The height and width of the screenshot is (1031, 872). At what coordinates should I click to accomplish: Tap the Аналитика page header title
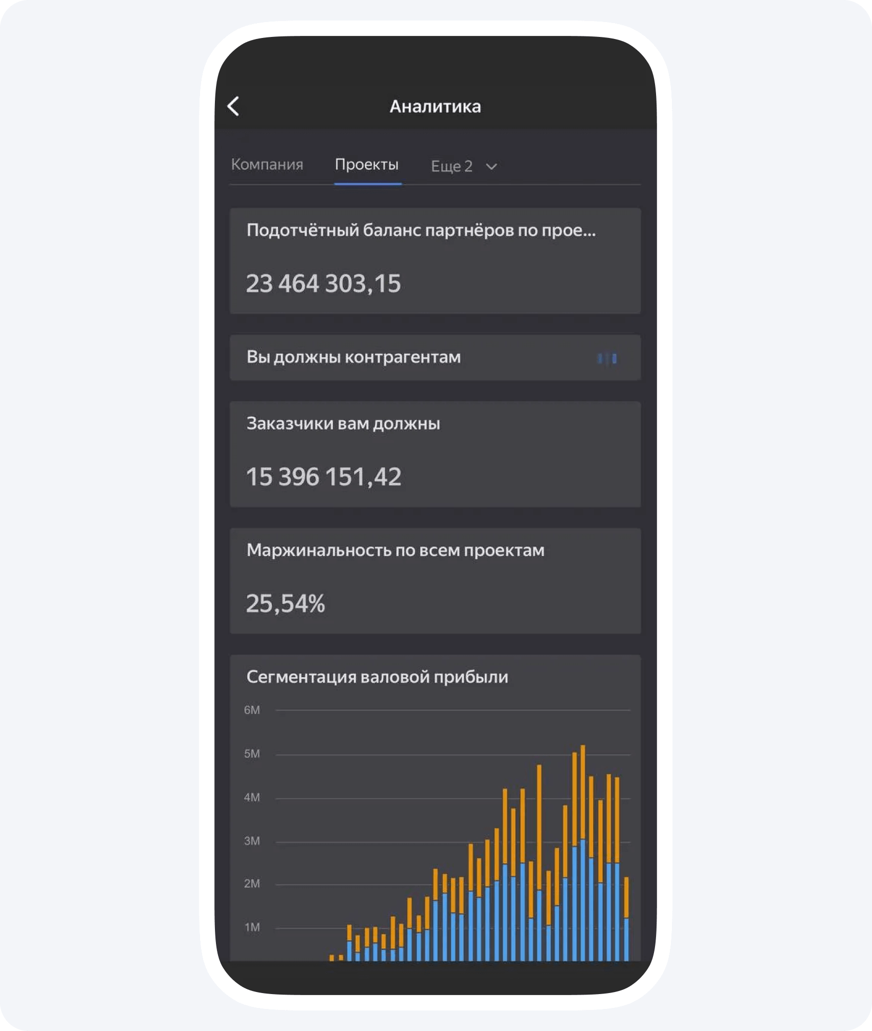(435, 107)
